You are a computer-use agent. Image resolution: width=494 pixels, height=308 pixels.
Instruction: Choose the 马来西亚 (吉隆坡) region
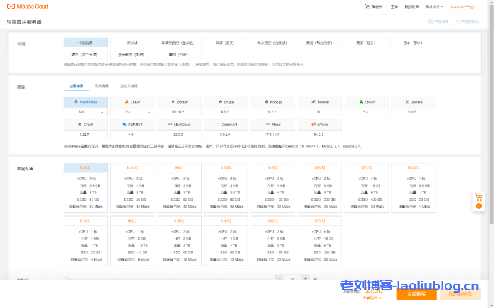[x=273, y=43]
